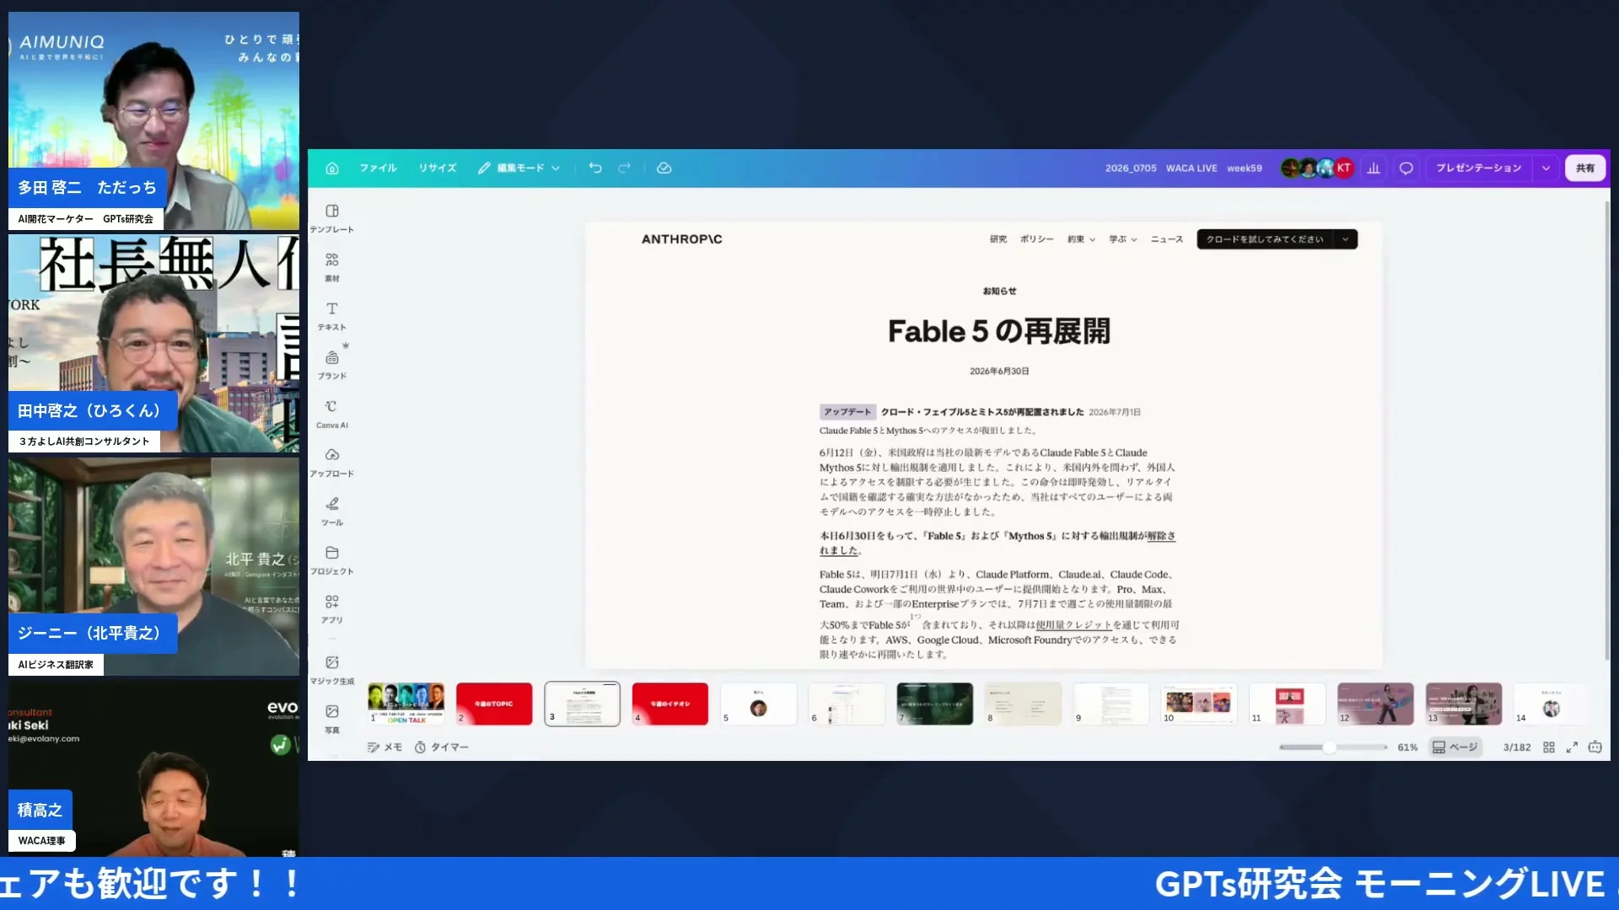Image resolution: width=1619 pixels, height=910 pixels.
Task: Click the redo arrow
Action: (624, 169)
